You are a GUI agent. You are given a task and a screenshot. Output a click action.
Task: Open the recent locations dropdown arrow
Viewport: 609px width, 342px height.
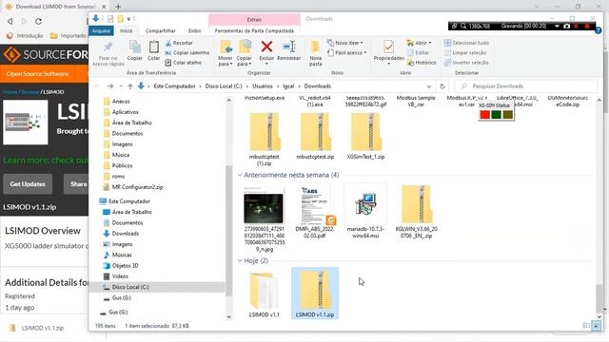coord(121,86)
